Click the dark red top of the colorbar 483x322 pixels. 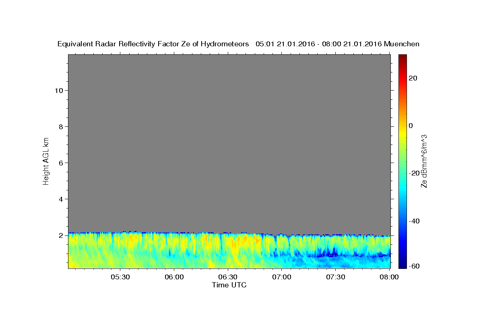[x=402, y=57]
